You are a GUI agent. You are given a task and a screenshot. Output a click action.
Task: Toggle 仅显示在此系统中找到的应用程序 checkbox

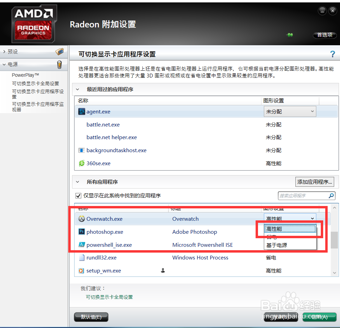click(x=78, y=196)
